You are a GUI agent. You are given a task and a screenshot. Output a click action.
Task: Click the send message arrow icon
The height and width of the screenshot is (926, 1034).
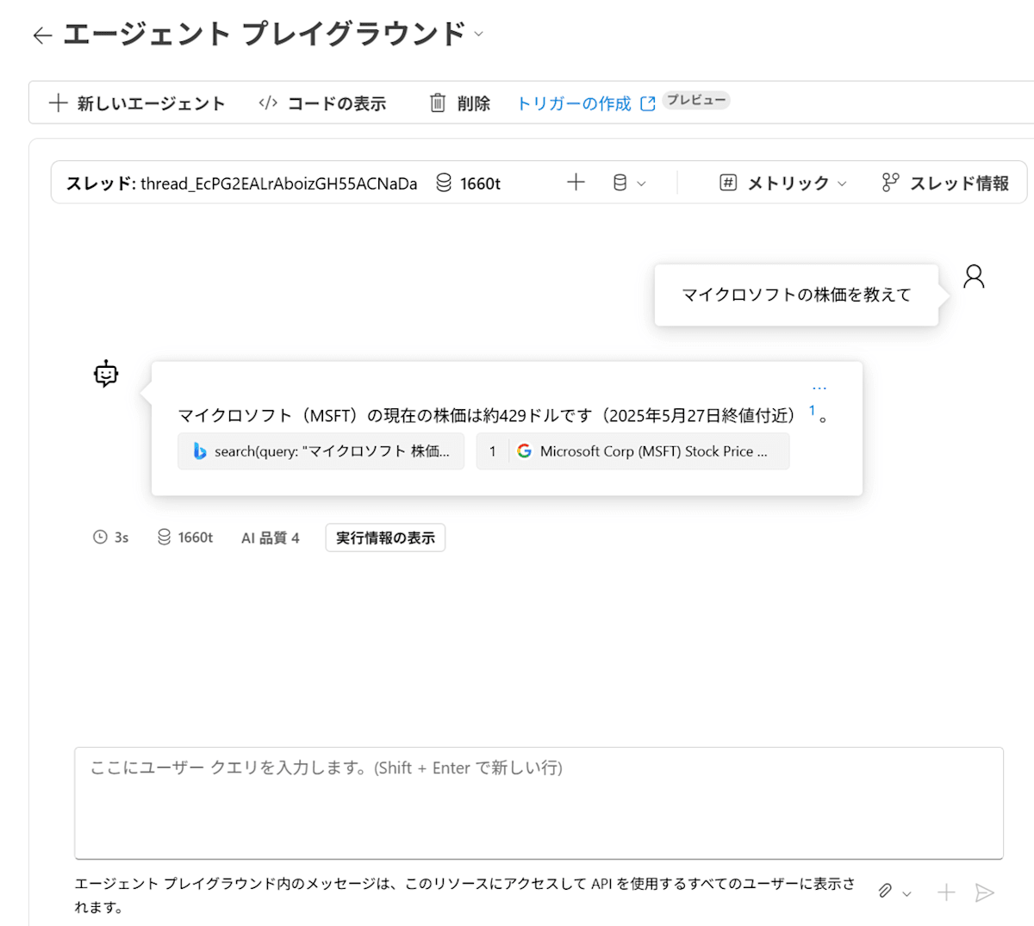[984, 892]
